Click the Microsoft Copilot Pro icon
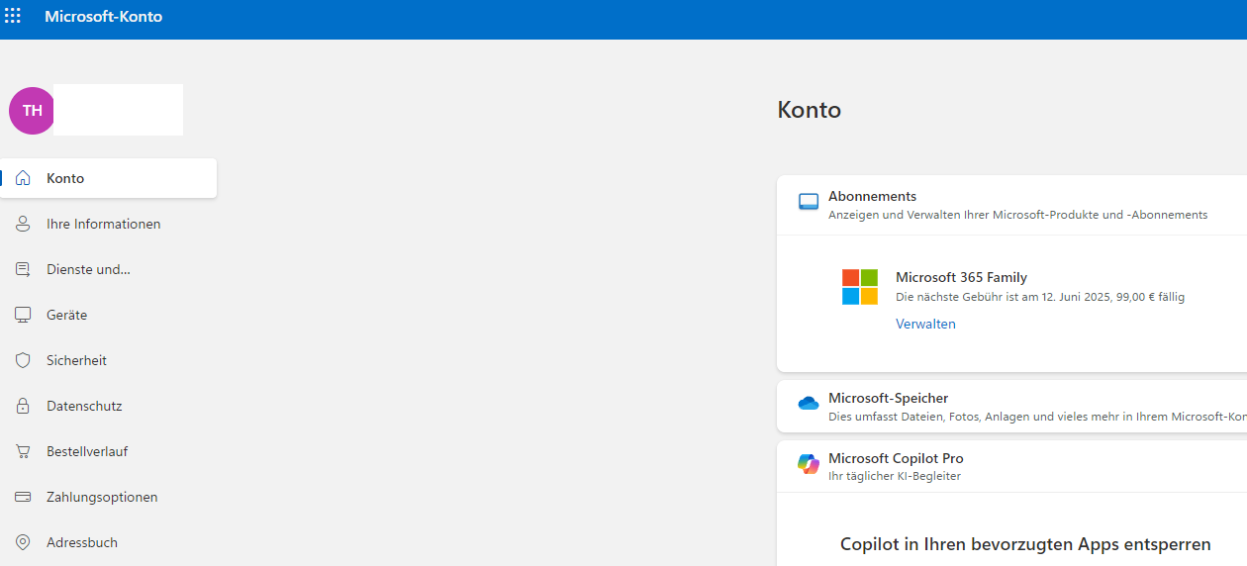The image size is (1247, 566). (x=809, y=464)
